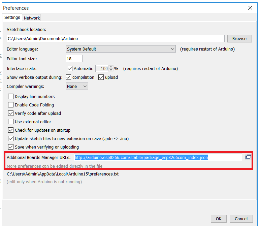Open the Editor language dropdown
This screenshot has width=261, height=226.
[x=121, y=49]
